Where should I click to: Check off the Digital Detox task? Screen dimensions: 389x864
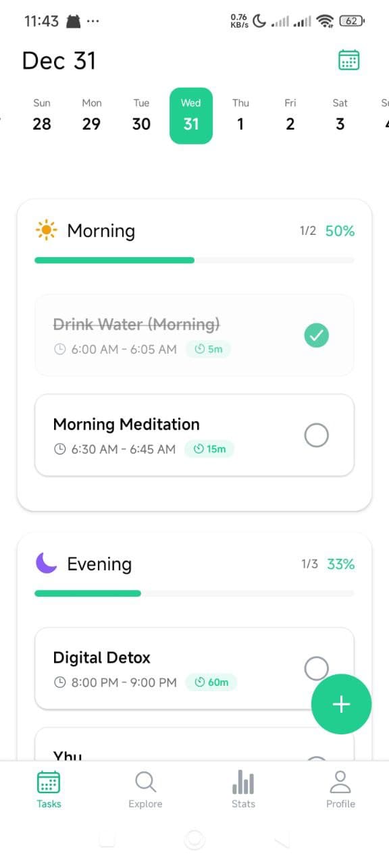pos(316,668)
